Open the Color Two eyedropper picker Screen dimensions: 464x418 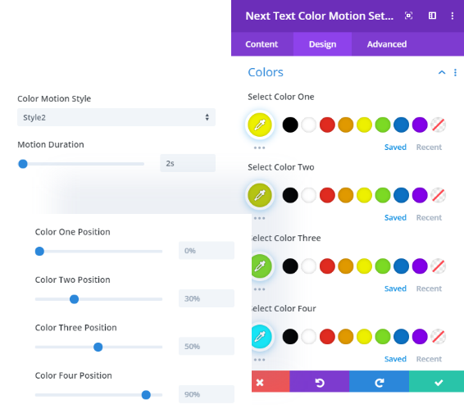coord(260,195)
